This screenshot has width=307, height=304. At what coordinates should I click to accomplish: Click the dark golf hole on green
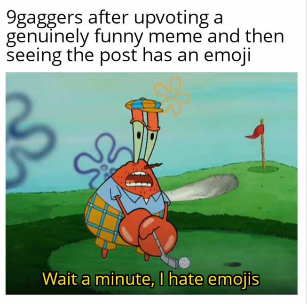tap(233, 265)
